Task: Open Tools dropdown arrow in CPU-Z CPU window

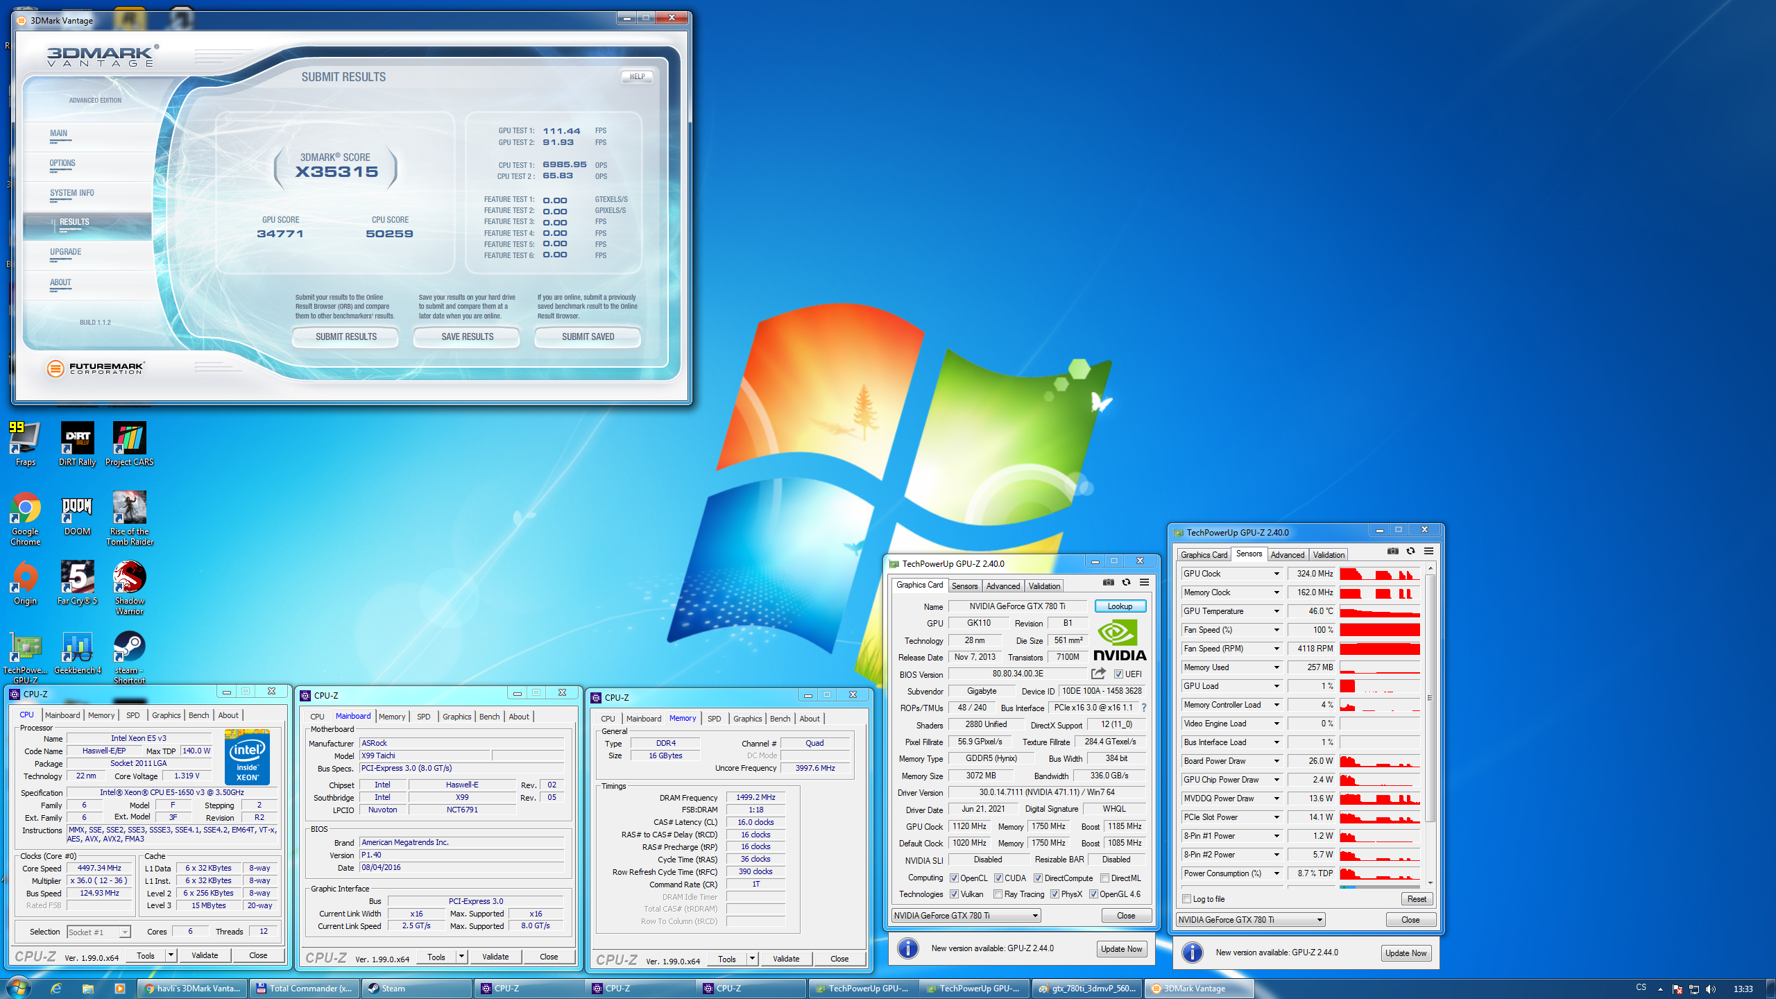Action: tap(171, 955)
